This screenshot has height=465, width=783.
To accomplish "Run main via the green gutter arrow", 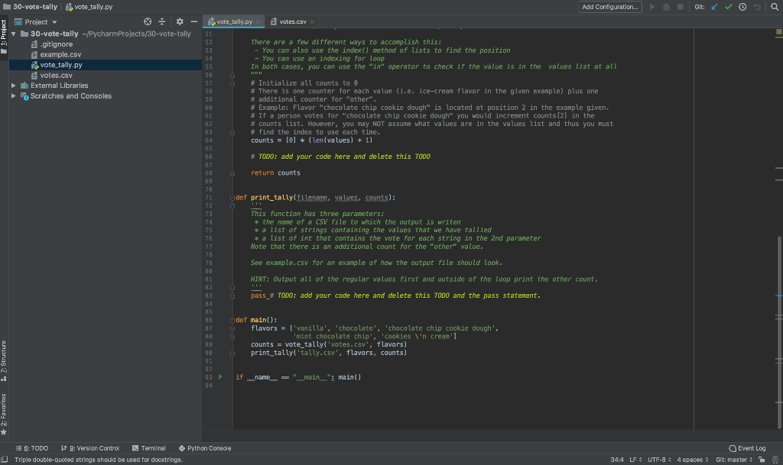I will (219, 376).
